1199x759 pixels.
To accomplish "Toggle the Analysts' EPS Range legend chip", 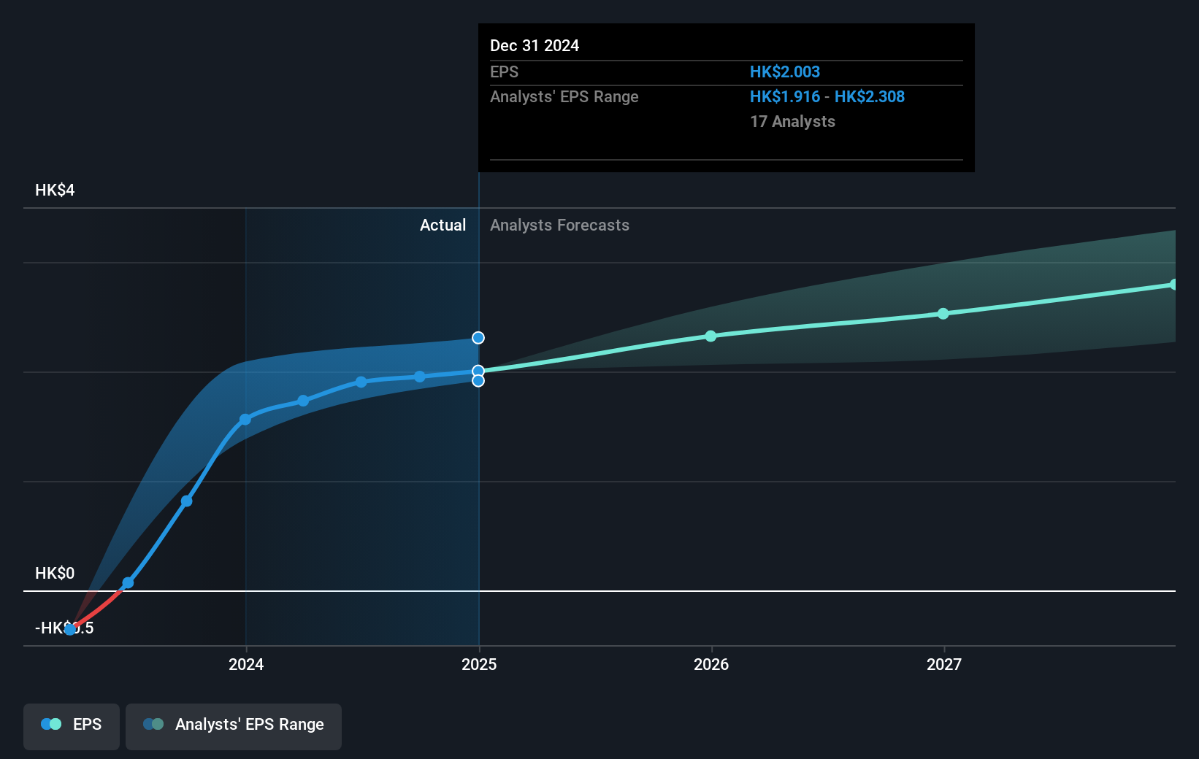I will coord(234,726).
